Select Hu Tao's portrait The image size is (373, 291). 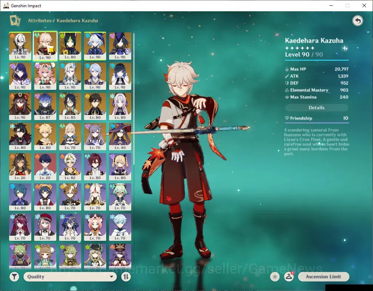(x=20, y=106)
